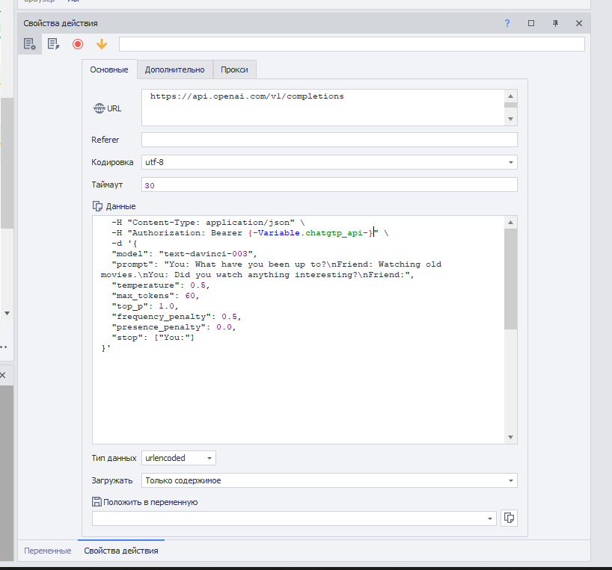Click the edit properties pencil icon
Image resolution: width=612 pixels, height=570 pixels.
point(53,44)
